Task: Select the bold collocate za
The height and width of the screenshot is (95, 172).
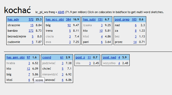Action: (117, 31)
